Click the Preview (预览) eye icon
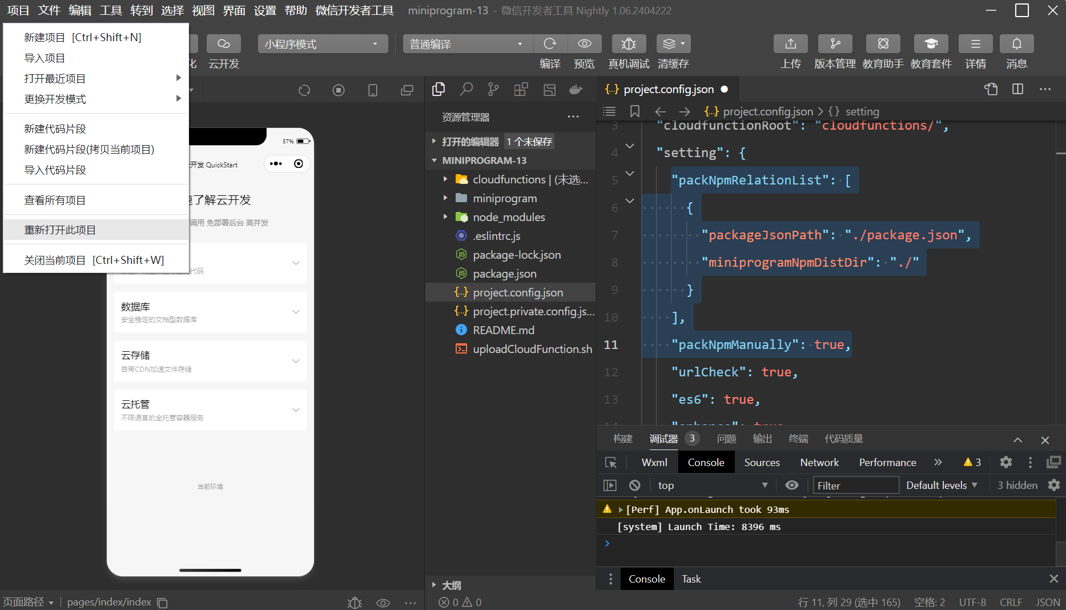Viewport: 1066px width, 610px height. point(584,44)
